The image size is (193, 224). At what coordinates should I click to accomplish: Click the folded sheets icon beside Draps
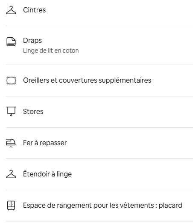pos(11,42)
